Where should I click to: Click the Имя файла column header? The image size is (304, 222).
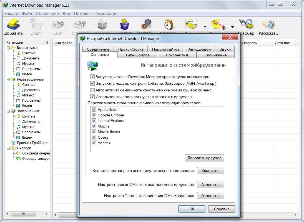[x=65, y=43]
